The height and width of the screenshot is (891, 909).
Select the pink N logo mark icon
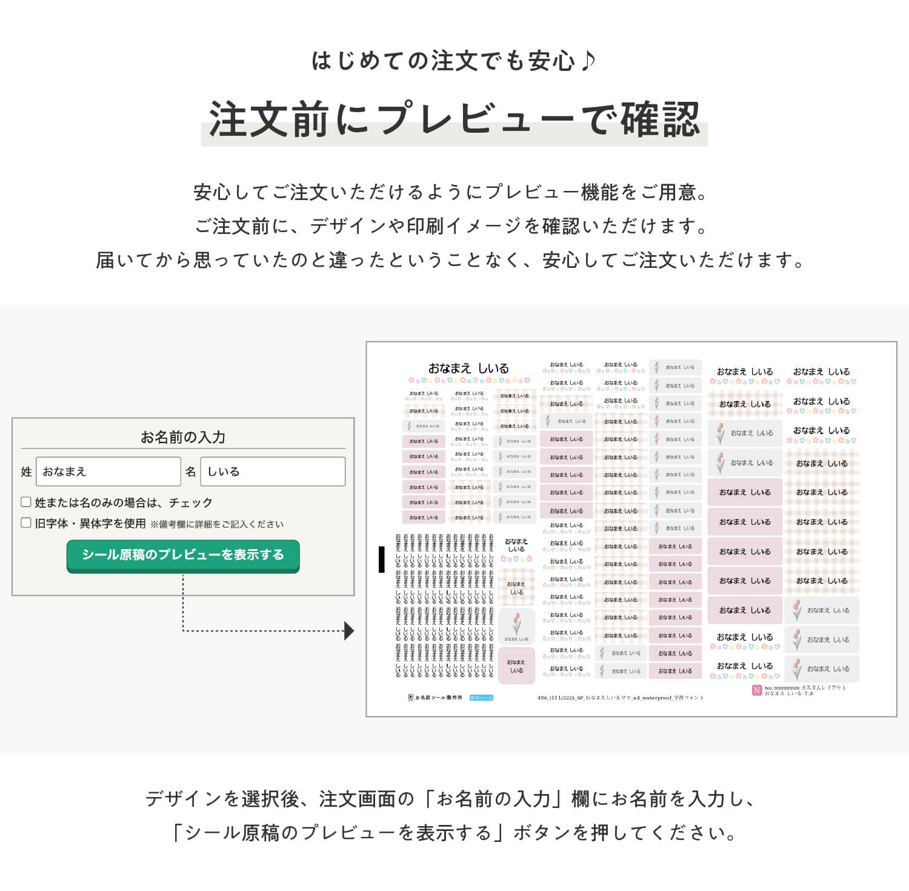tap(756, 691)
